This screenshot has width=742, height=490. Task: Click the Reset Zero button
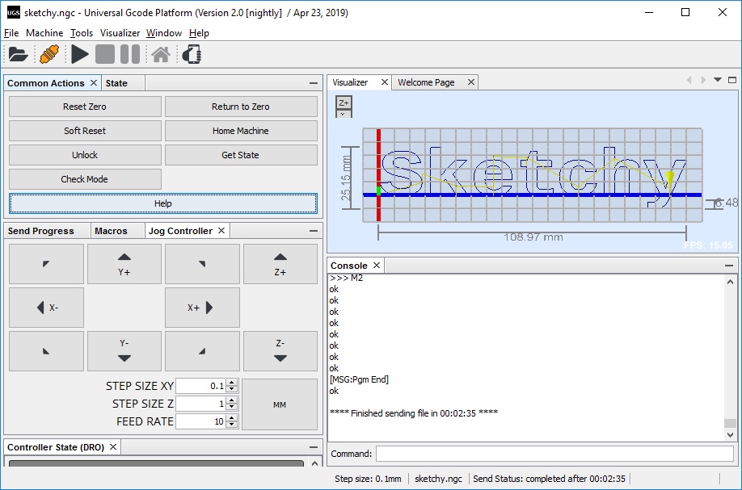[85, 107]
